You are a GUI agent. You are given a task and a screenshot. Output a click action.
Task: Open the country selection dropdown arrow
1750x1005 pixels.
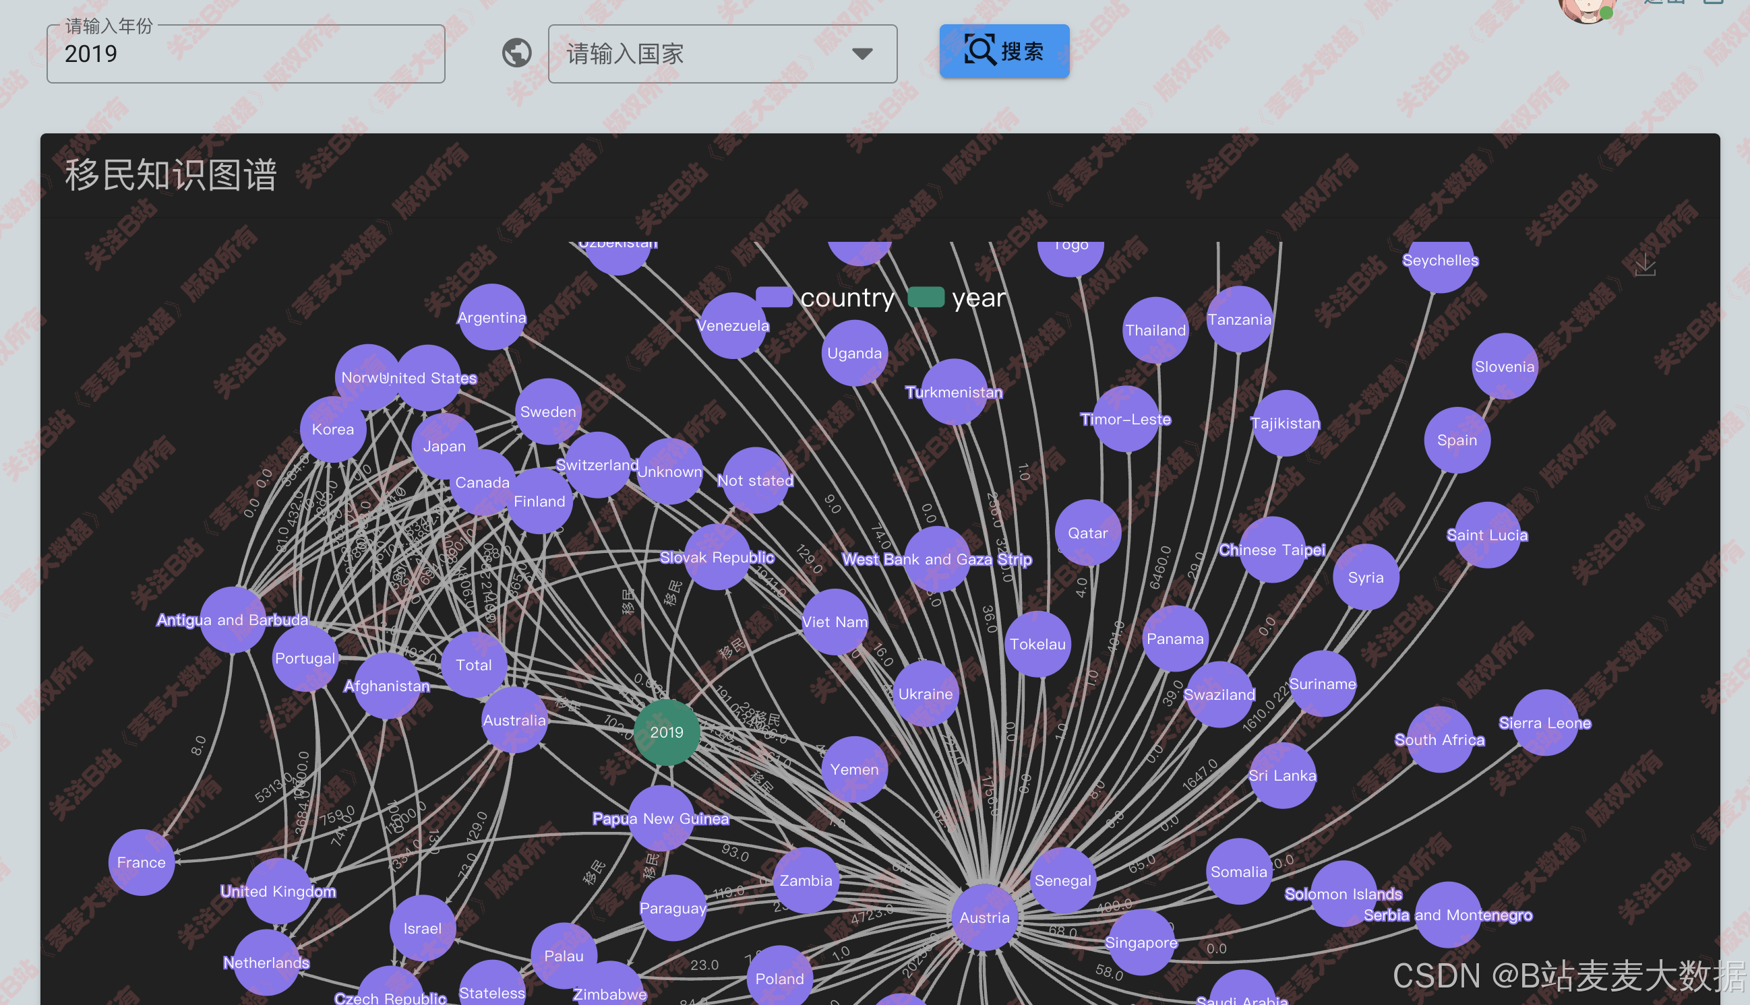coord(862,54)
